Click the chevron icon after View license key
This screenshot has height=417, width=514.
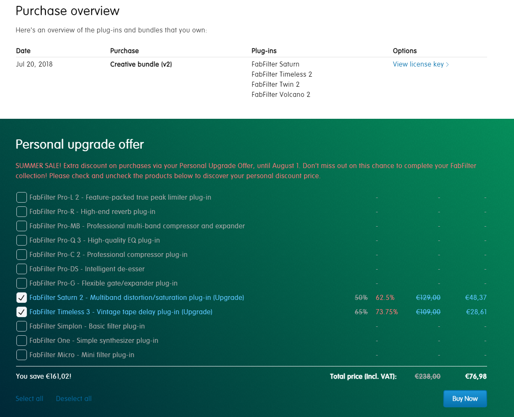point(448,64)
